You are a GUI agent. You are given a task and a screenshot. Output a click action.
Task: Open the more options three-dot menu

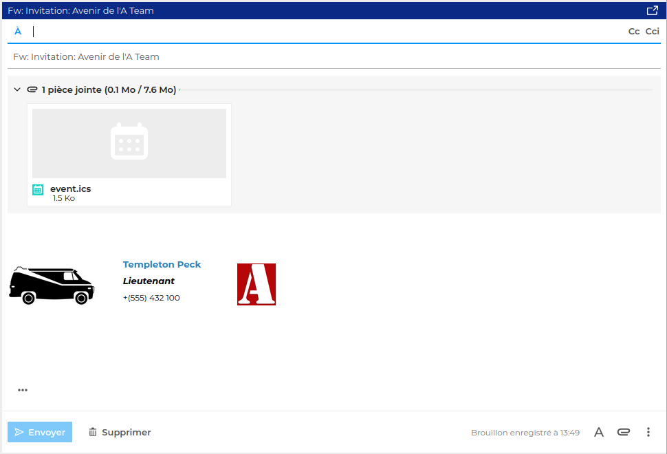point(648,432)
